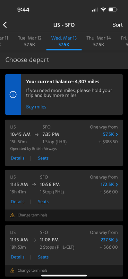View Seats for 2 Stops PHL-CLT flight
The image size is (128, 279).
click(x=43, y=257)
